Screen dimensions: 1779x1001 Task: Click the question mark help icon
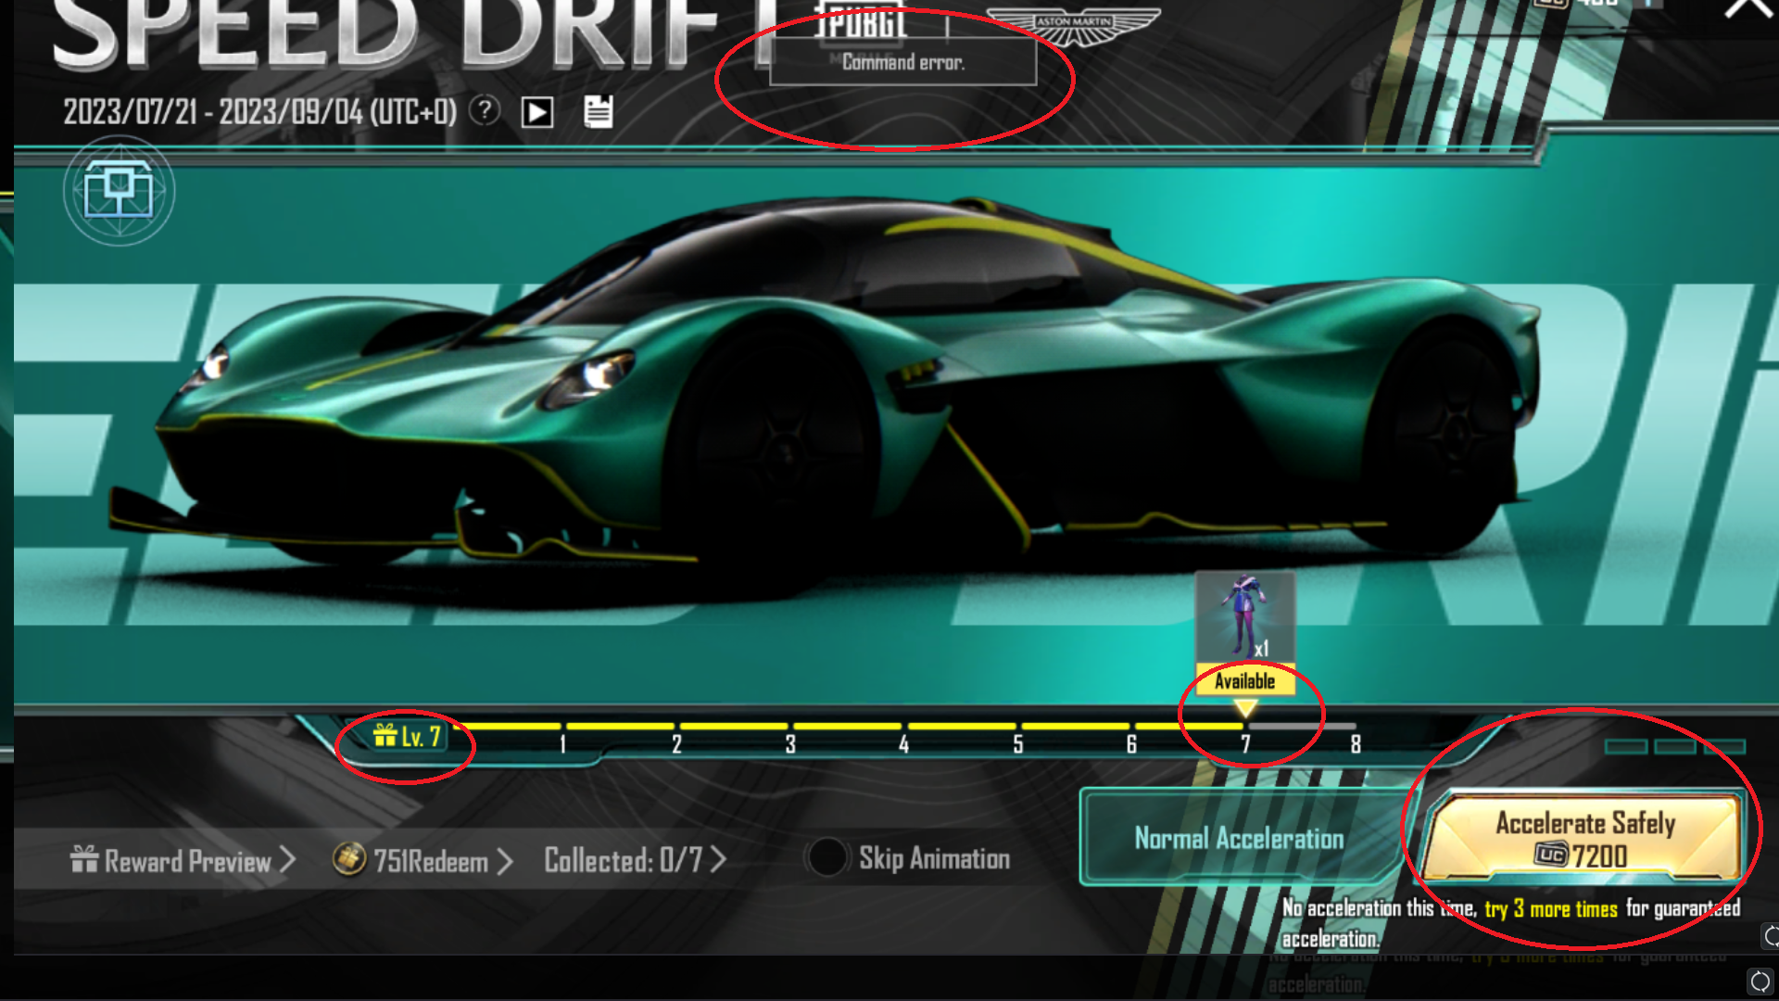tap(484, 111)
